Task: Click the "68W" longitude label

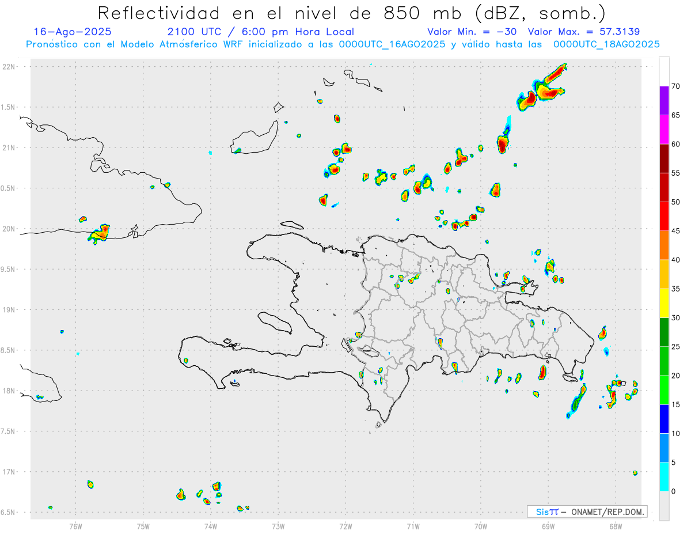Action: click(616, 526)
